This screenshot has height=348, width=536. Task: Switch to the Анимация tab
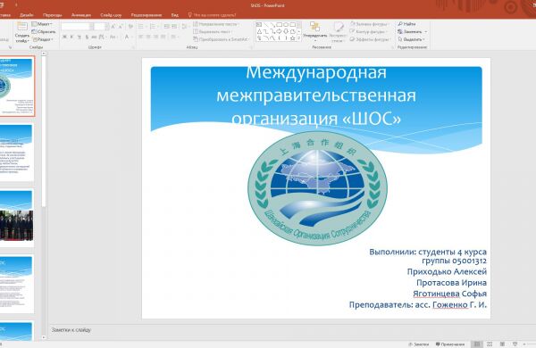pos(81,15)
